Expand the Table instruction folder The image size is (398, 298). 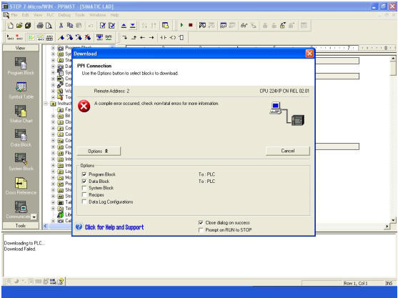53,202
